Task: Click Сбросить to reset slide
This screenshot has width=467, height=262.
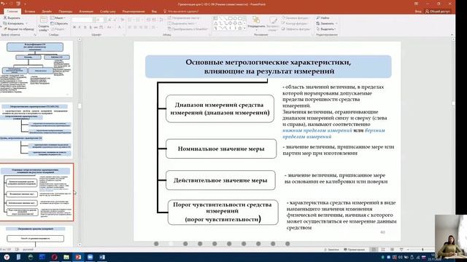Action: click(x=59, y=23)
